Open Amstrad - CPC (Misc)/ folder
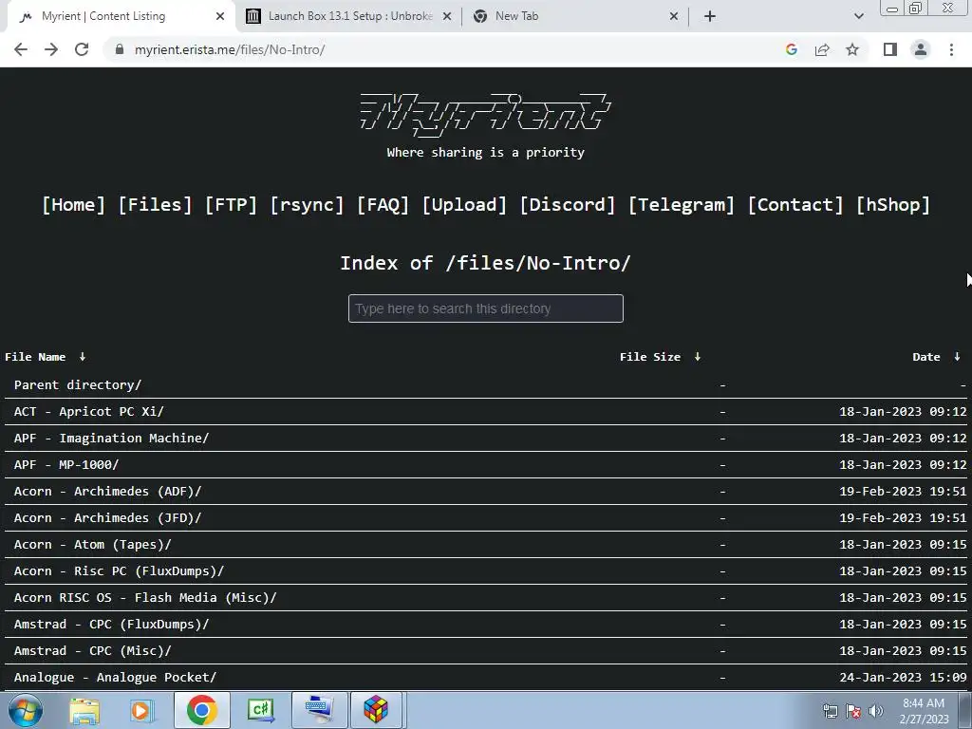The height and width of the screenshot is (729, 972). (92, 651)
